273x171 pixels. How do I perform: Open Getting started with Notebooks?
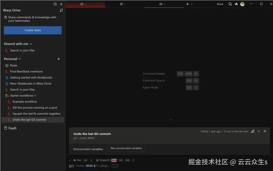point(31,77)
